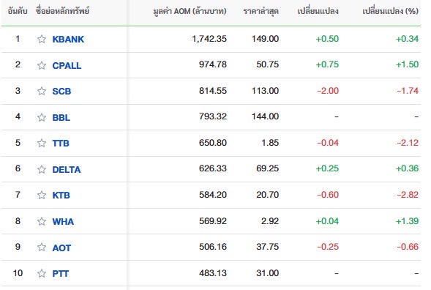Screen dimensions: 431x290
Task: Sort by the เปลี่ยนแปลง (%) column header
Action: tap(390, 11)
